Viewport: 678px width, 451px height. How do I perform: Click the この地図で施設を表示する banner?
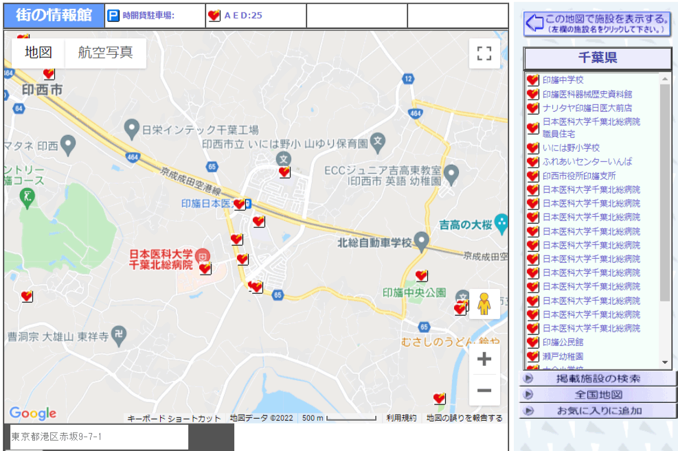click(597, 23)
